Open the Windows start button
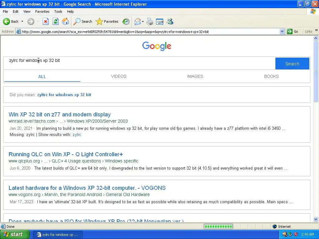 [15, 234]
